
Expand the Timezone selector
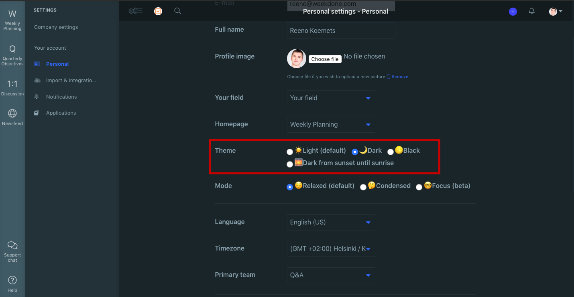pyautogui.click(x=331, y=249)
